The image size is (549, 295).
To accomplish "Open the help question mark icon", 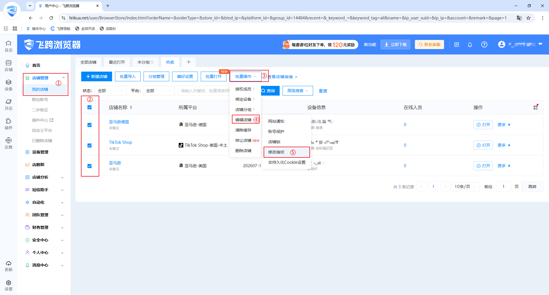I will point(484,45).
